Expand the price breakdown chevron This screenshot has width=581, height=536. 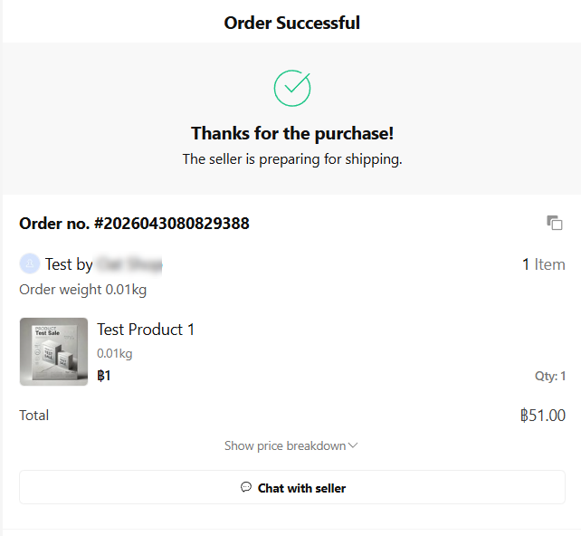[x=353, y=445]
